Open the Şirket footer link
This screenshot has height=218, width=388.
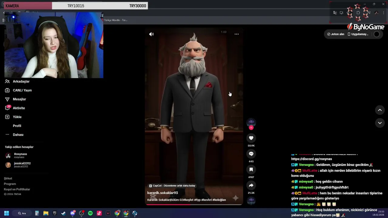point(8,179)
